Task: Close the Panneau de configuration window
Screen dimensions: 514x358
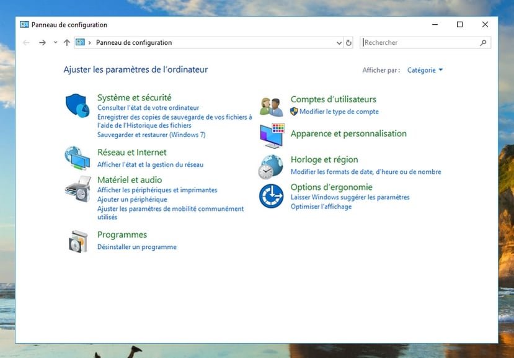Action: 485,25
